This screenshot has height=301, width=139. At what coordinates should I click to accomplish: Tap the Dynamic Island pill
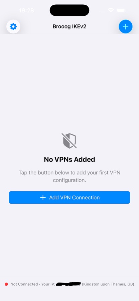[x=69, y=10]
